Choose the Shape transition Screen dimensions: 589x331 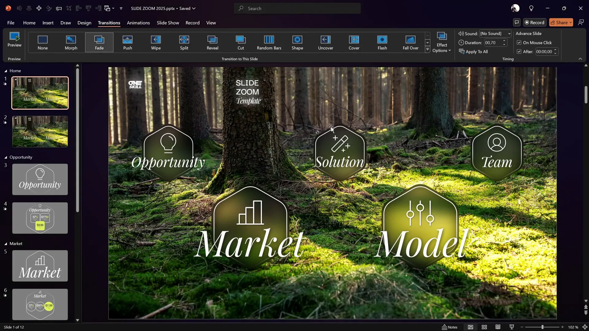(297, 43)
